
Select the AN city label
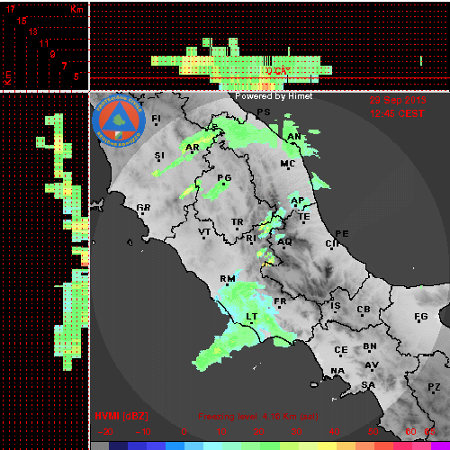294,137
